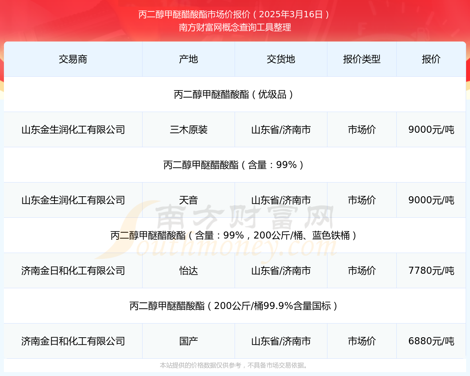Select the 丙二醇甲醚醋酸酯（含量：99%）section row

click(235, 165)
